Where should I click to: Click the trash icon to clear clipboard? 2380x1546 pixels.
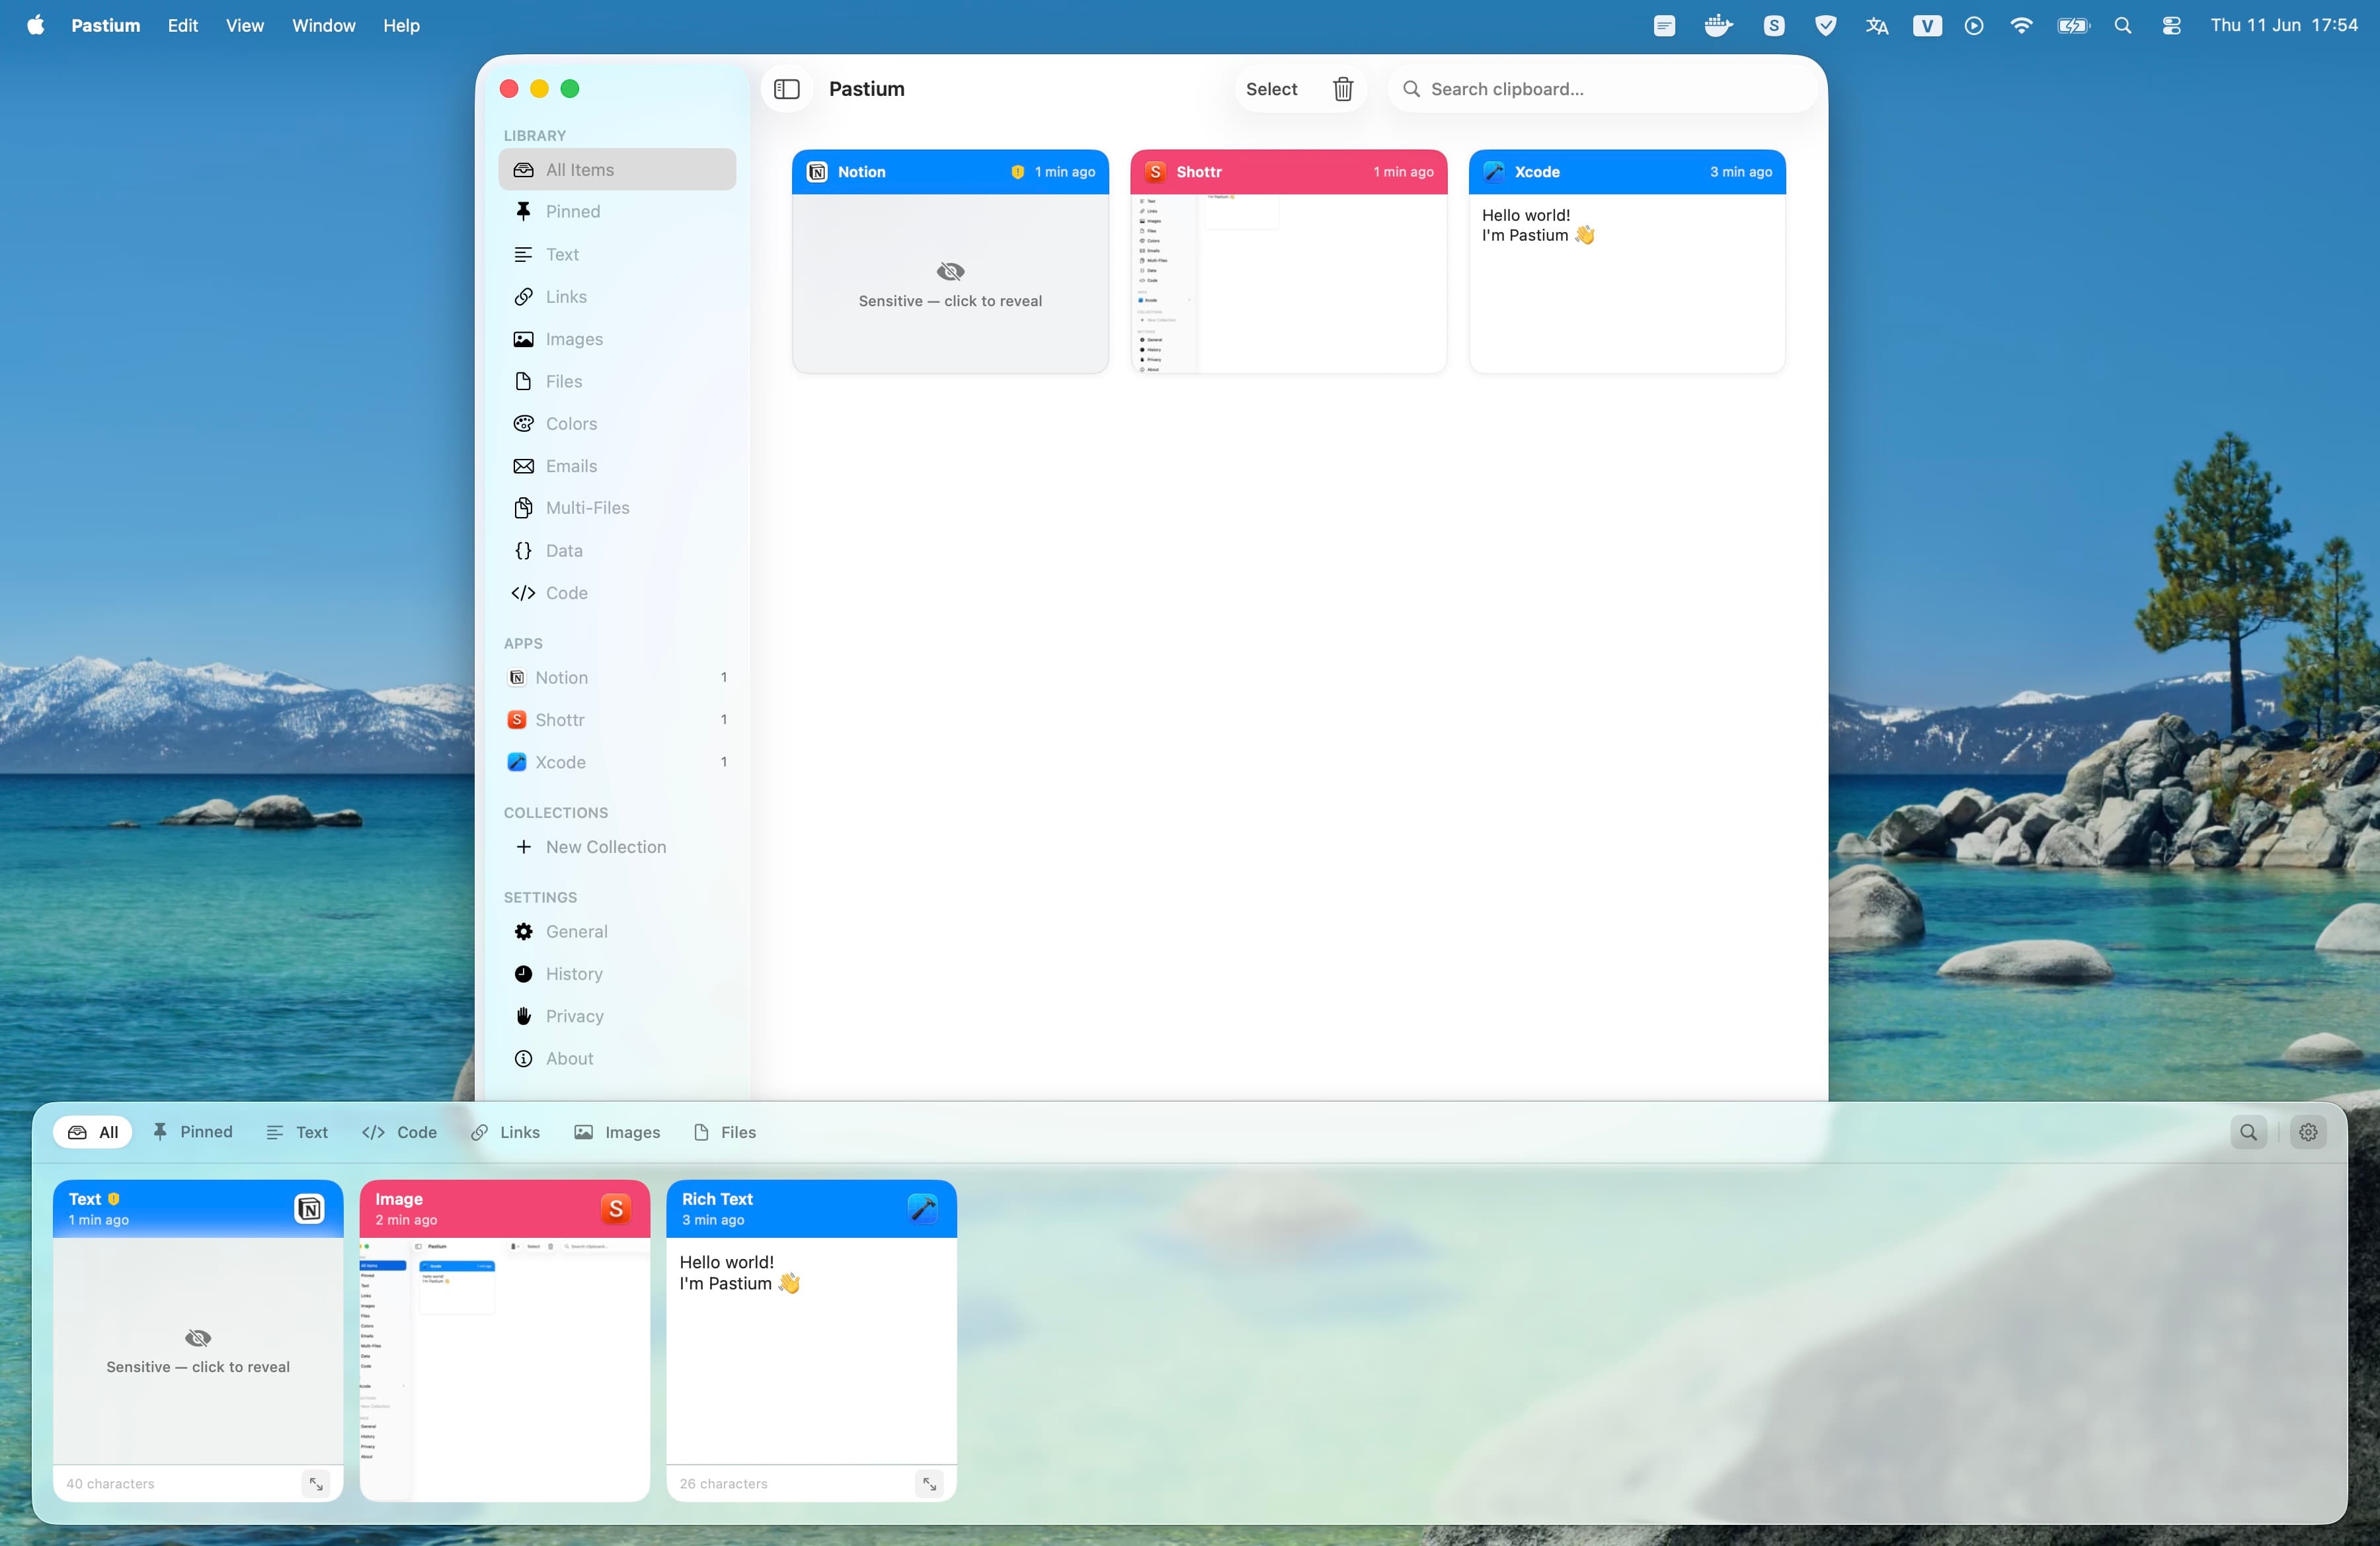coord(1343,89)
